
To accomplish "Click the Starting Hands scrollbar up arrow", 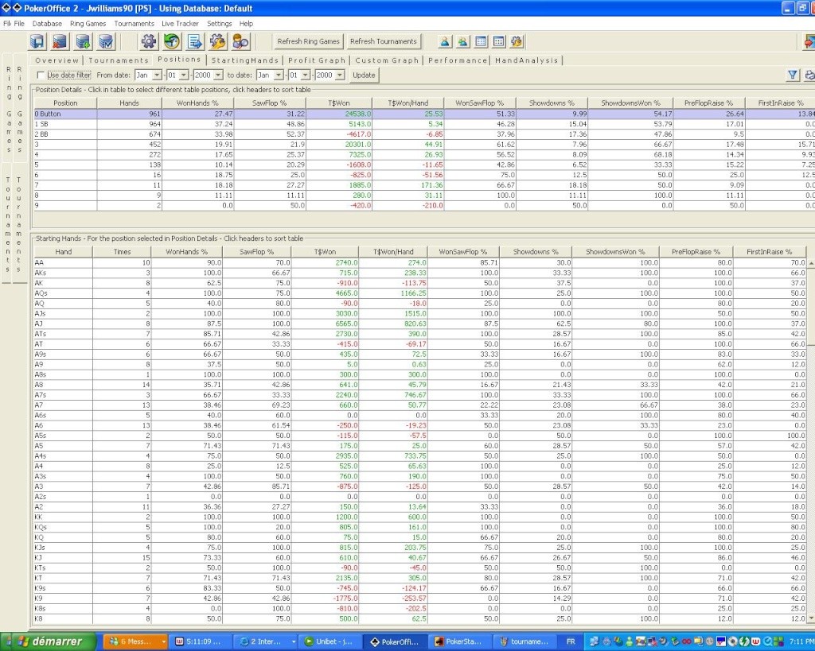I will [811, 262].
